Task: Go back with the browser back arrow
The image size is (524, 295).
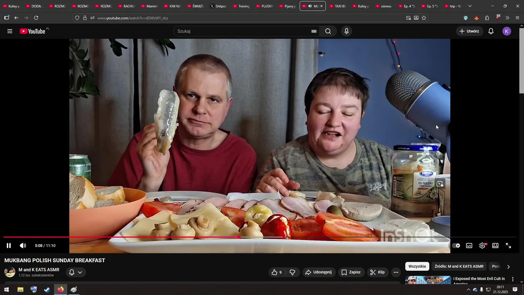Action: pyautogui.click(x=16, y=18)
